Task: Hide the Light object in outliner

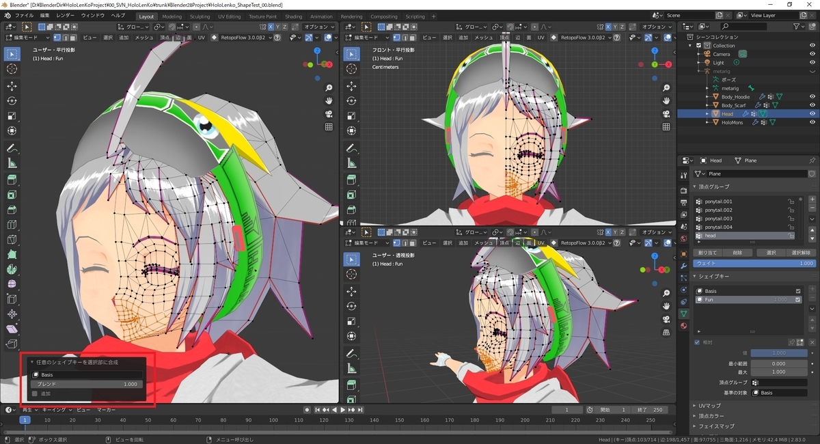Action: pos(812,63)
